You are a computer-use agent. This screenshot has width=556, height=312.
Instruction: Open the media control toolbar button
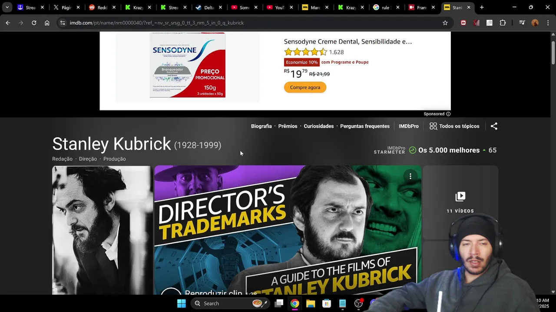(x=522, y=23)
